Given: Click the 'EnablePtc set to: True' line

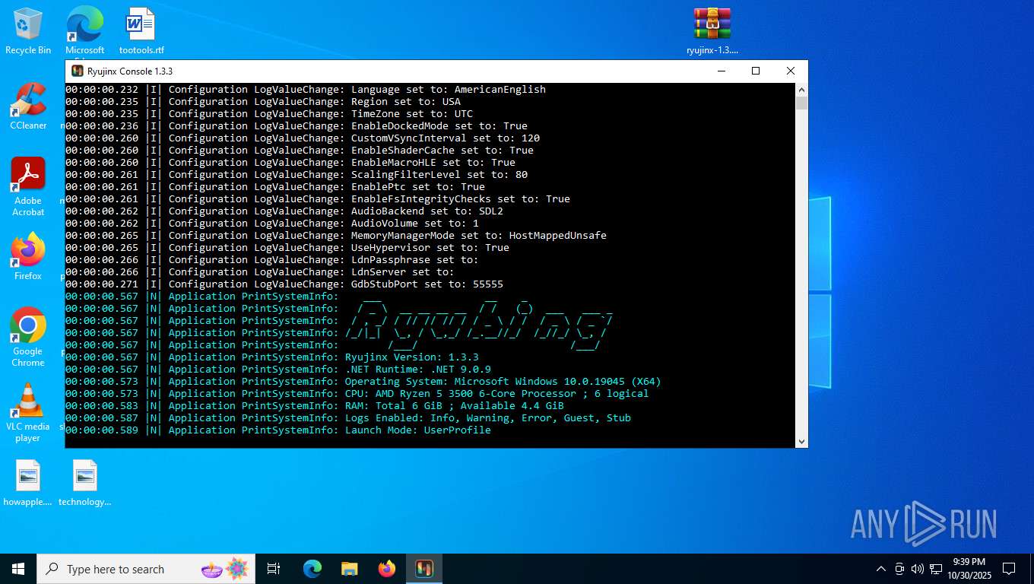Looking at the screenshot, I should tap(275, 187).
